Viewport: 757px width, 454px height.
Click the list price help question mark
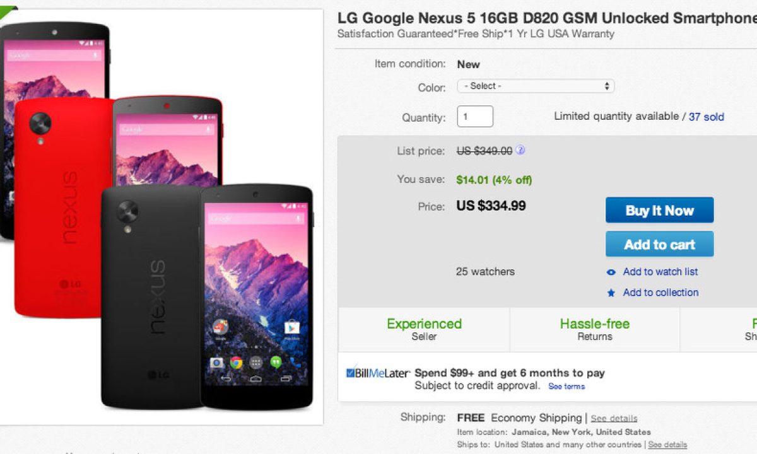click(x=520, y=151)
